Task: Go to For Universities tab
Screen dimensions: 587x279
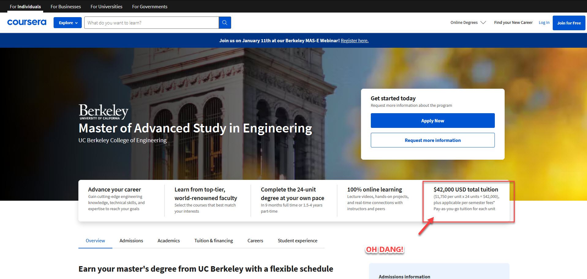Action: point(107,6)
